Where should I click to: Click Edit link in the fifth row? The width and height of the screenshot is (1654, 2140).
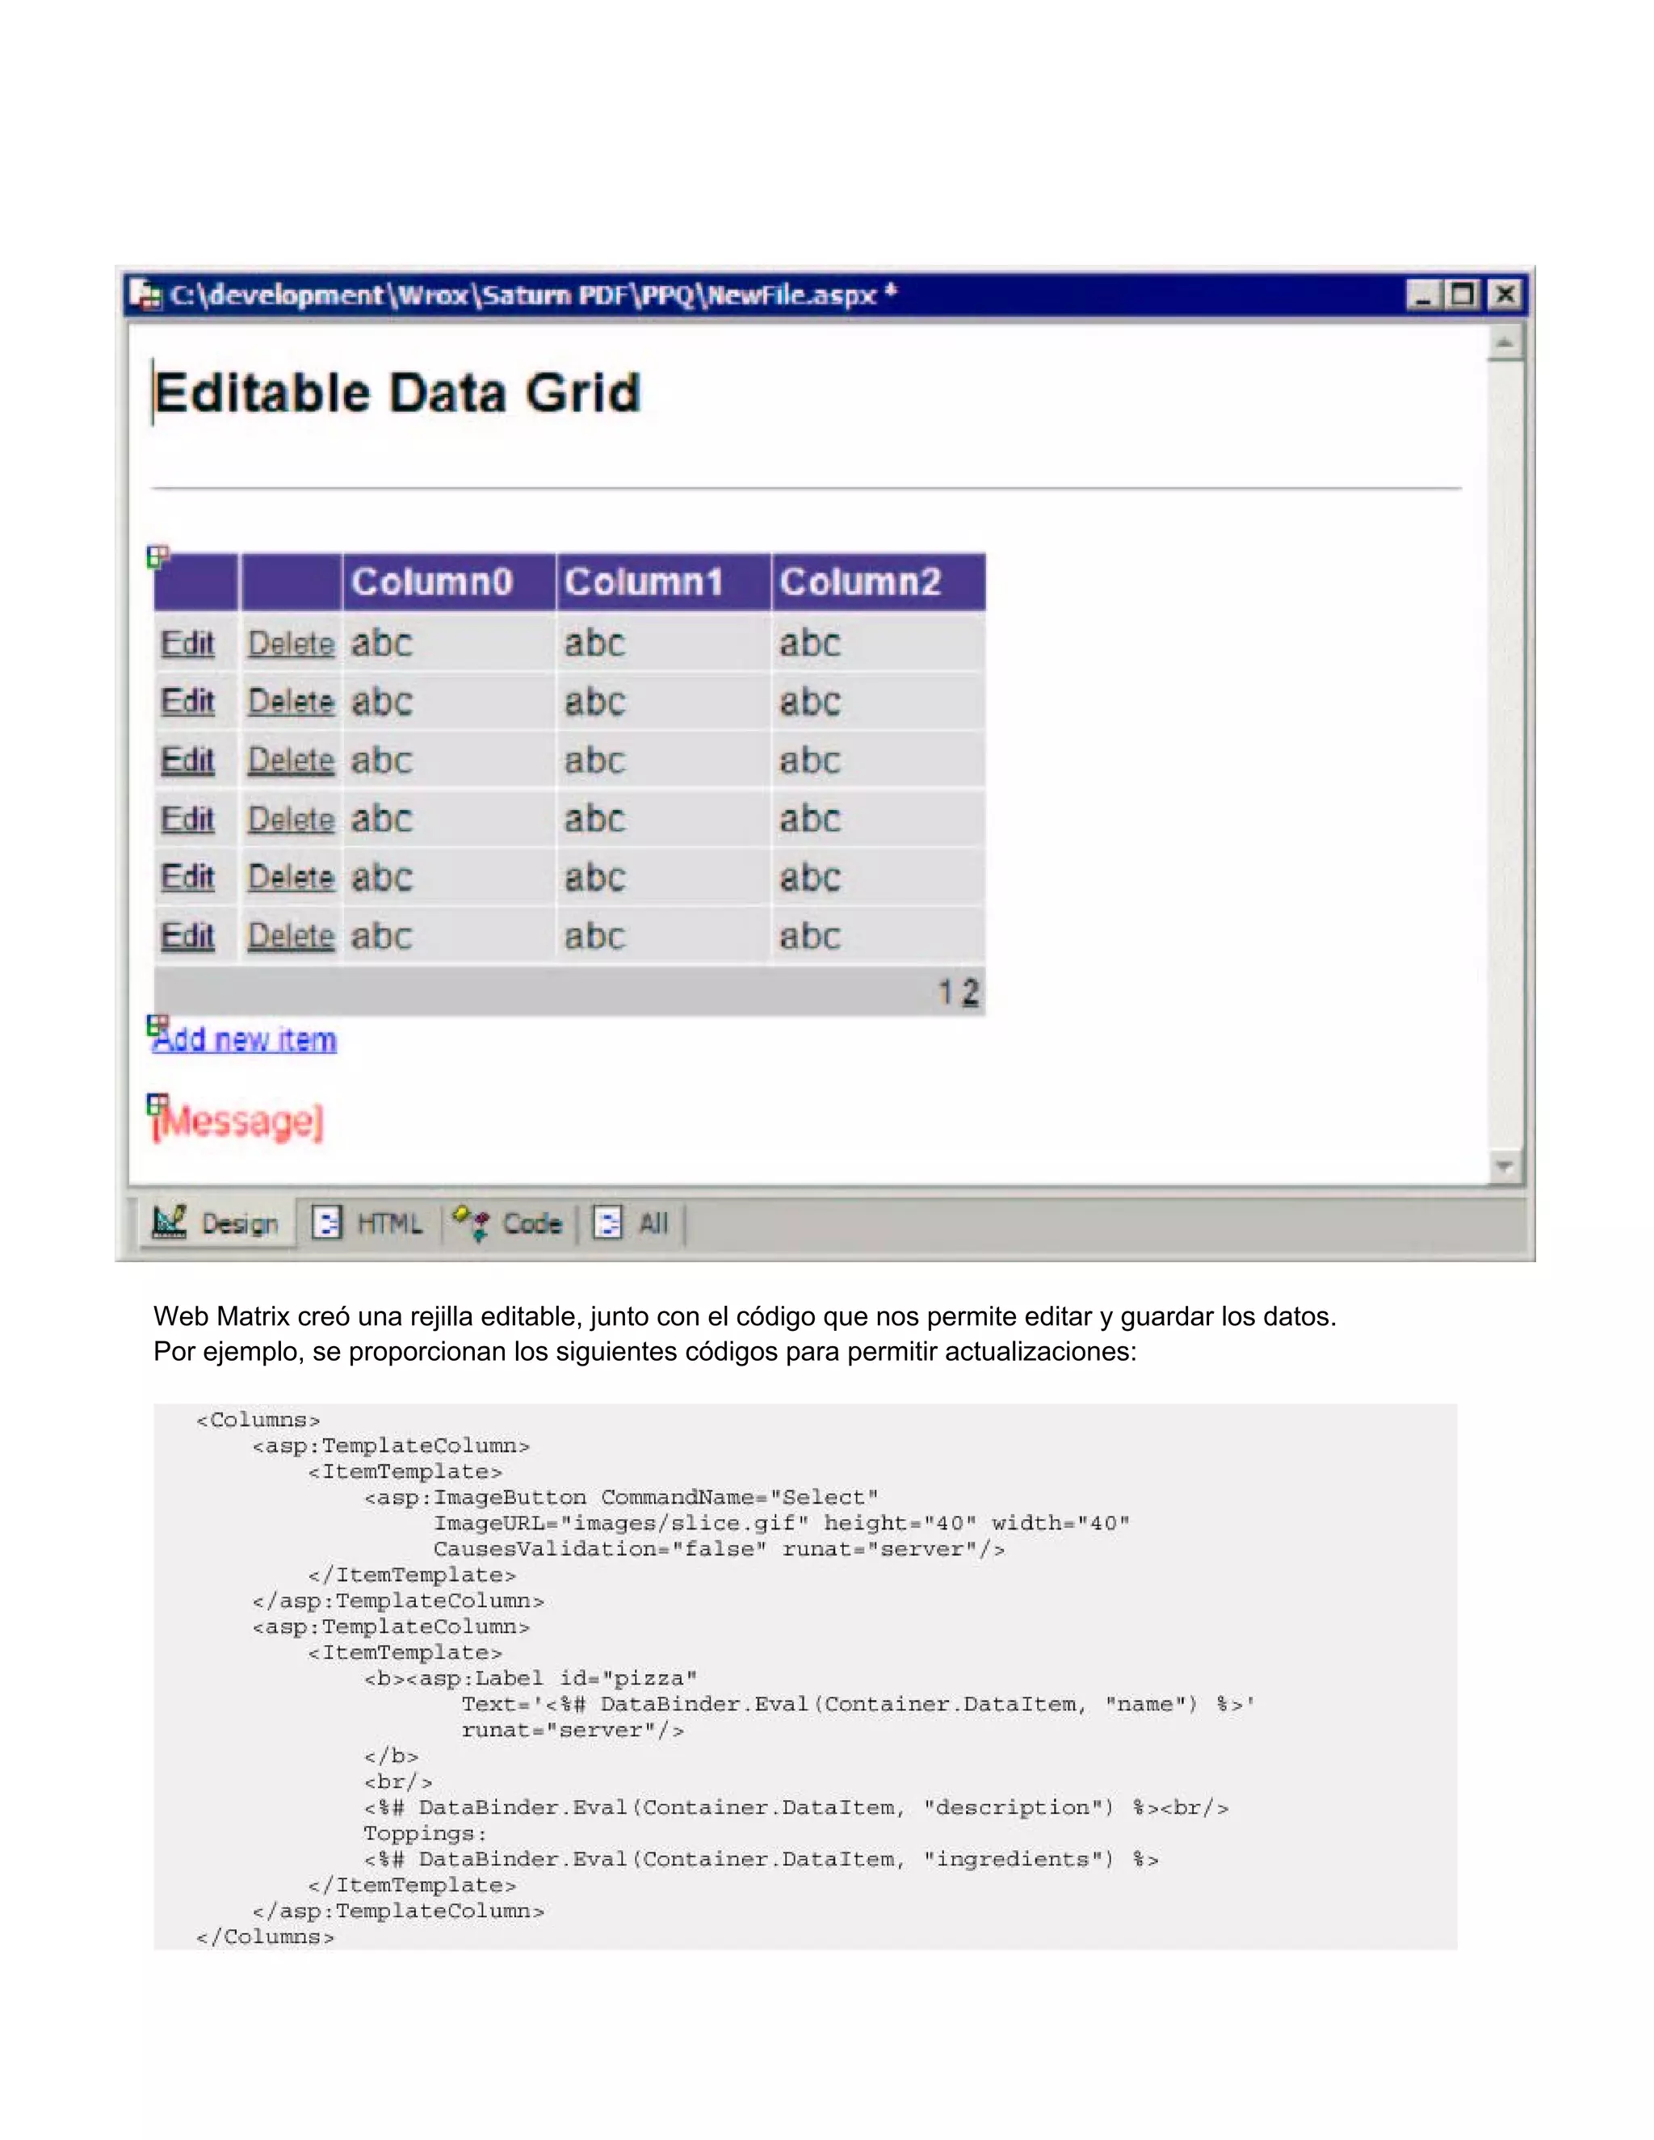tap(188, 877)
